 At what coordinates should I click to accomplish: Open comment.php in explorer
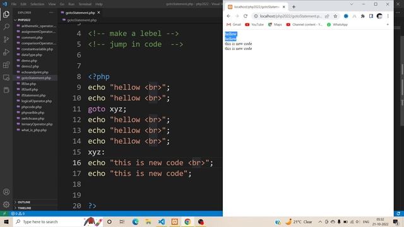pyautogui.click(x=32, y=37)
